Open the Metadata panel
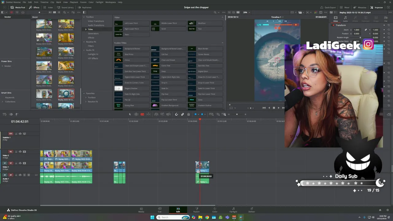Image resolution: width=393 pixels, height=221 pixels. [360, 7]
